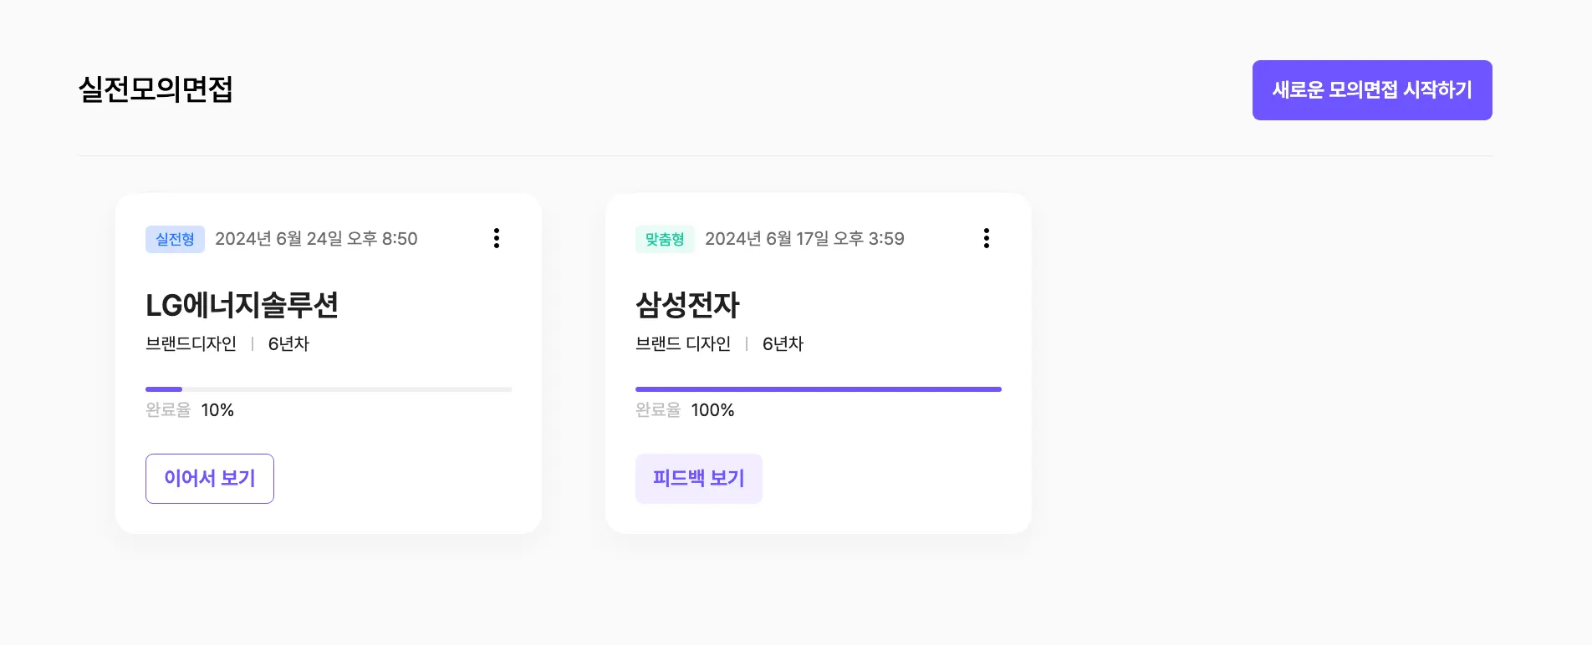The image size is (1592, 645).
Task: Click 6년차 on the LG에너지솔루션 card
Action: click(x=288, y=343)
